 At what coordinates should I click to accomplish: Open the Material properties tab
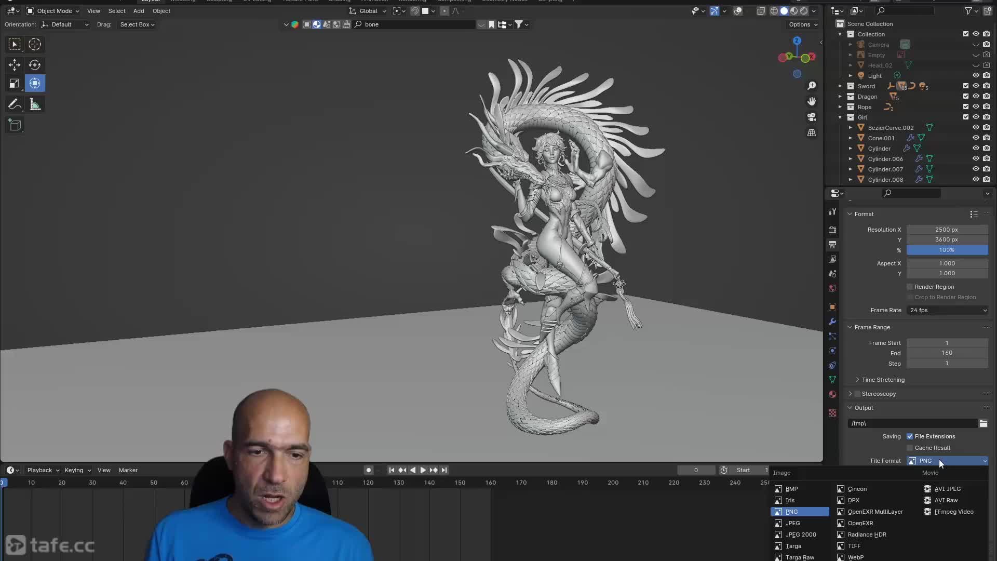(832, 394)
